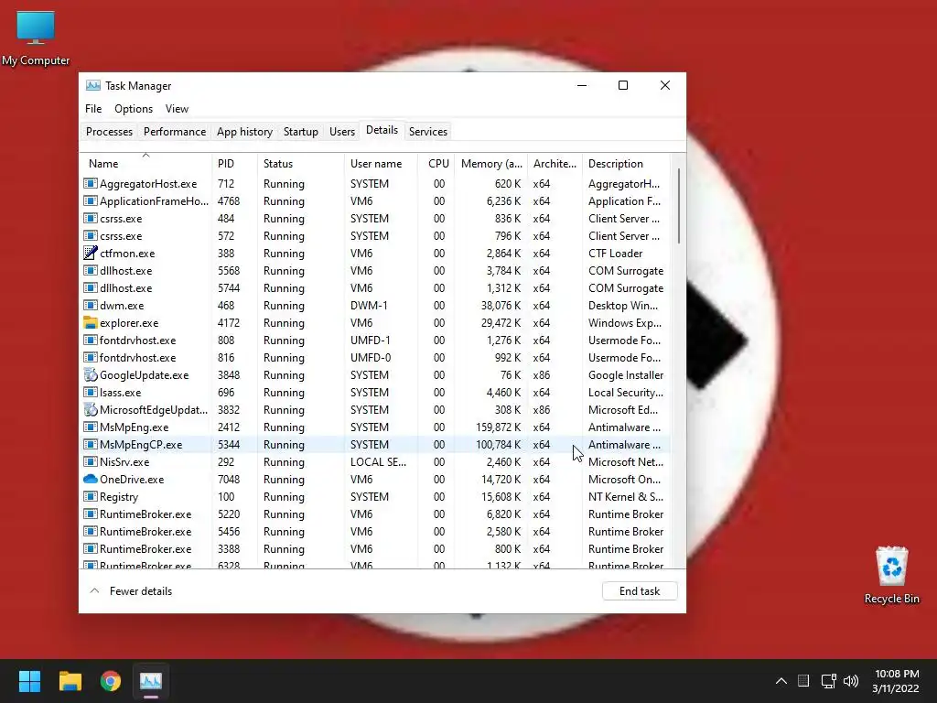Open the volume tray icon
The image size is (937, 703).
(x=851, y=681)
